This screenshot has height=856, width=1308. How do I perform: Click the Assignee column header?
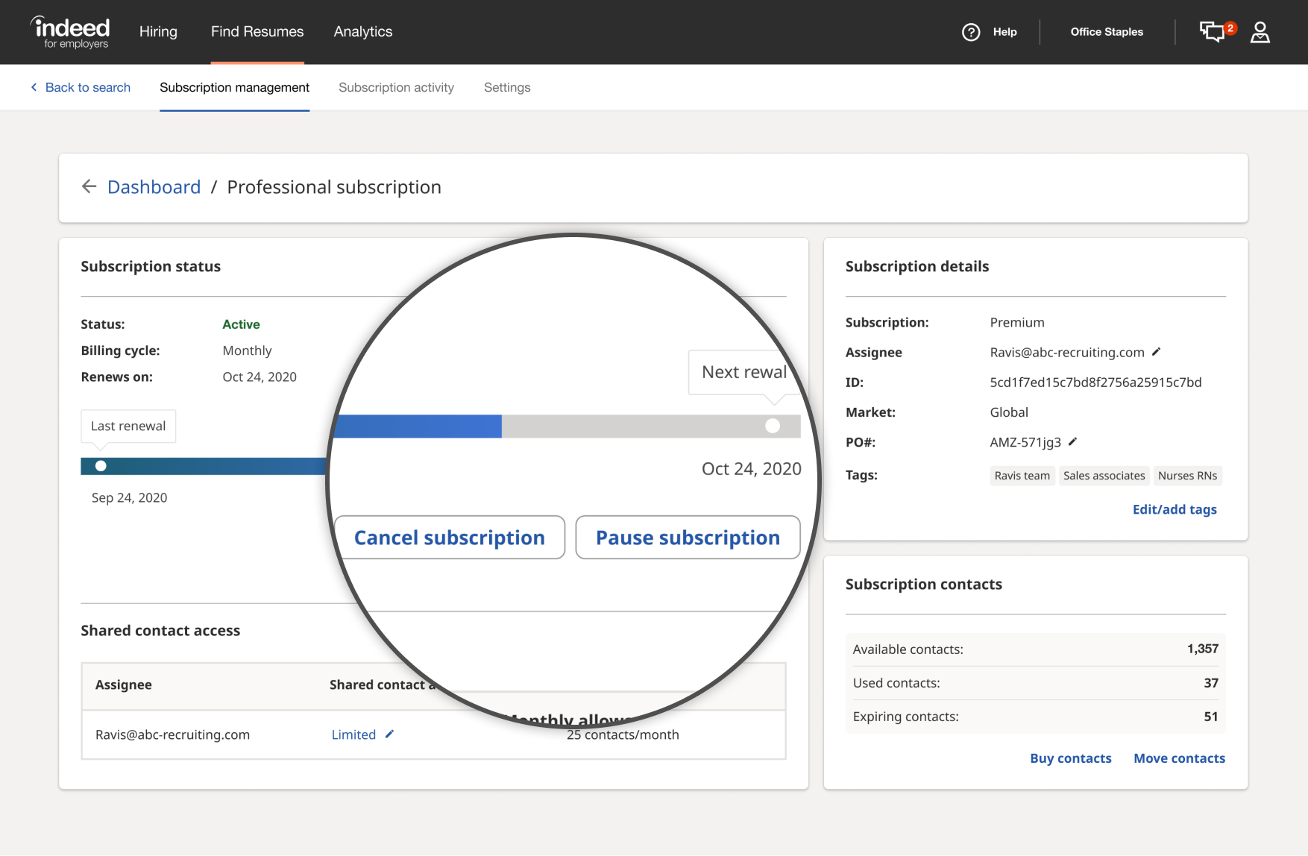pyautogui.click(x=124, y=685)
